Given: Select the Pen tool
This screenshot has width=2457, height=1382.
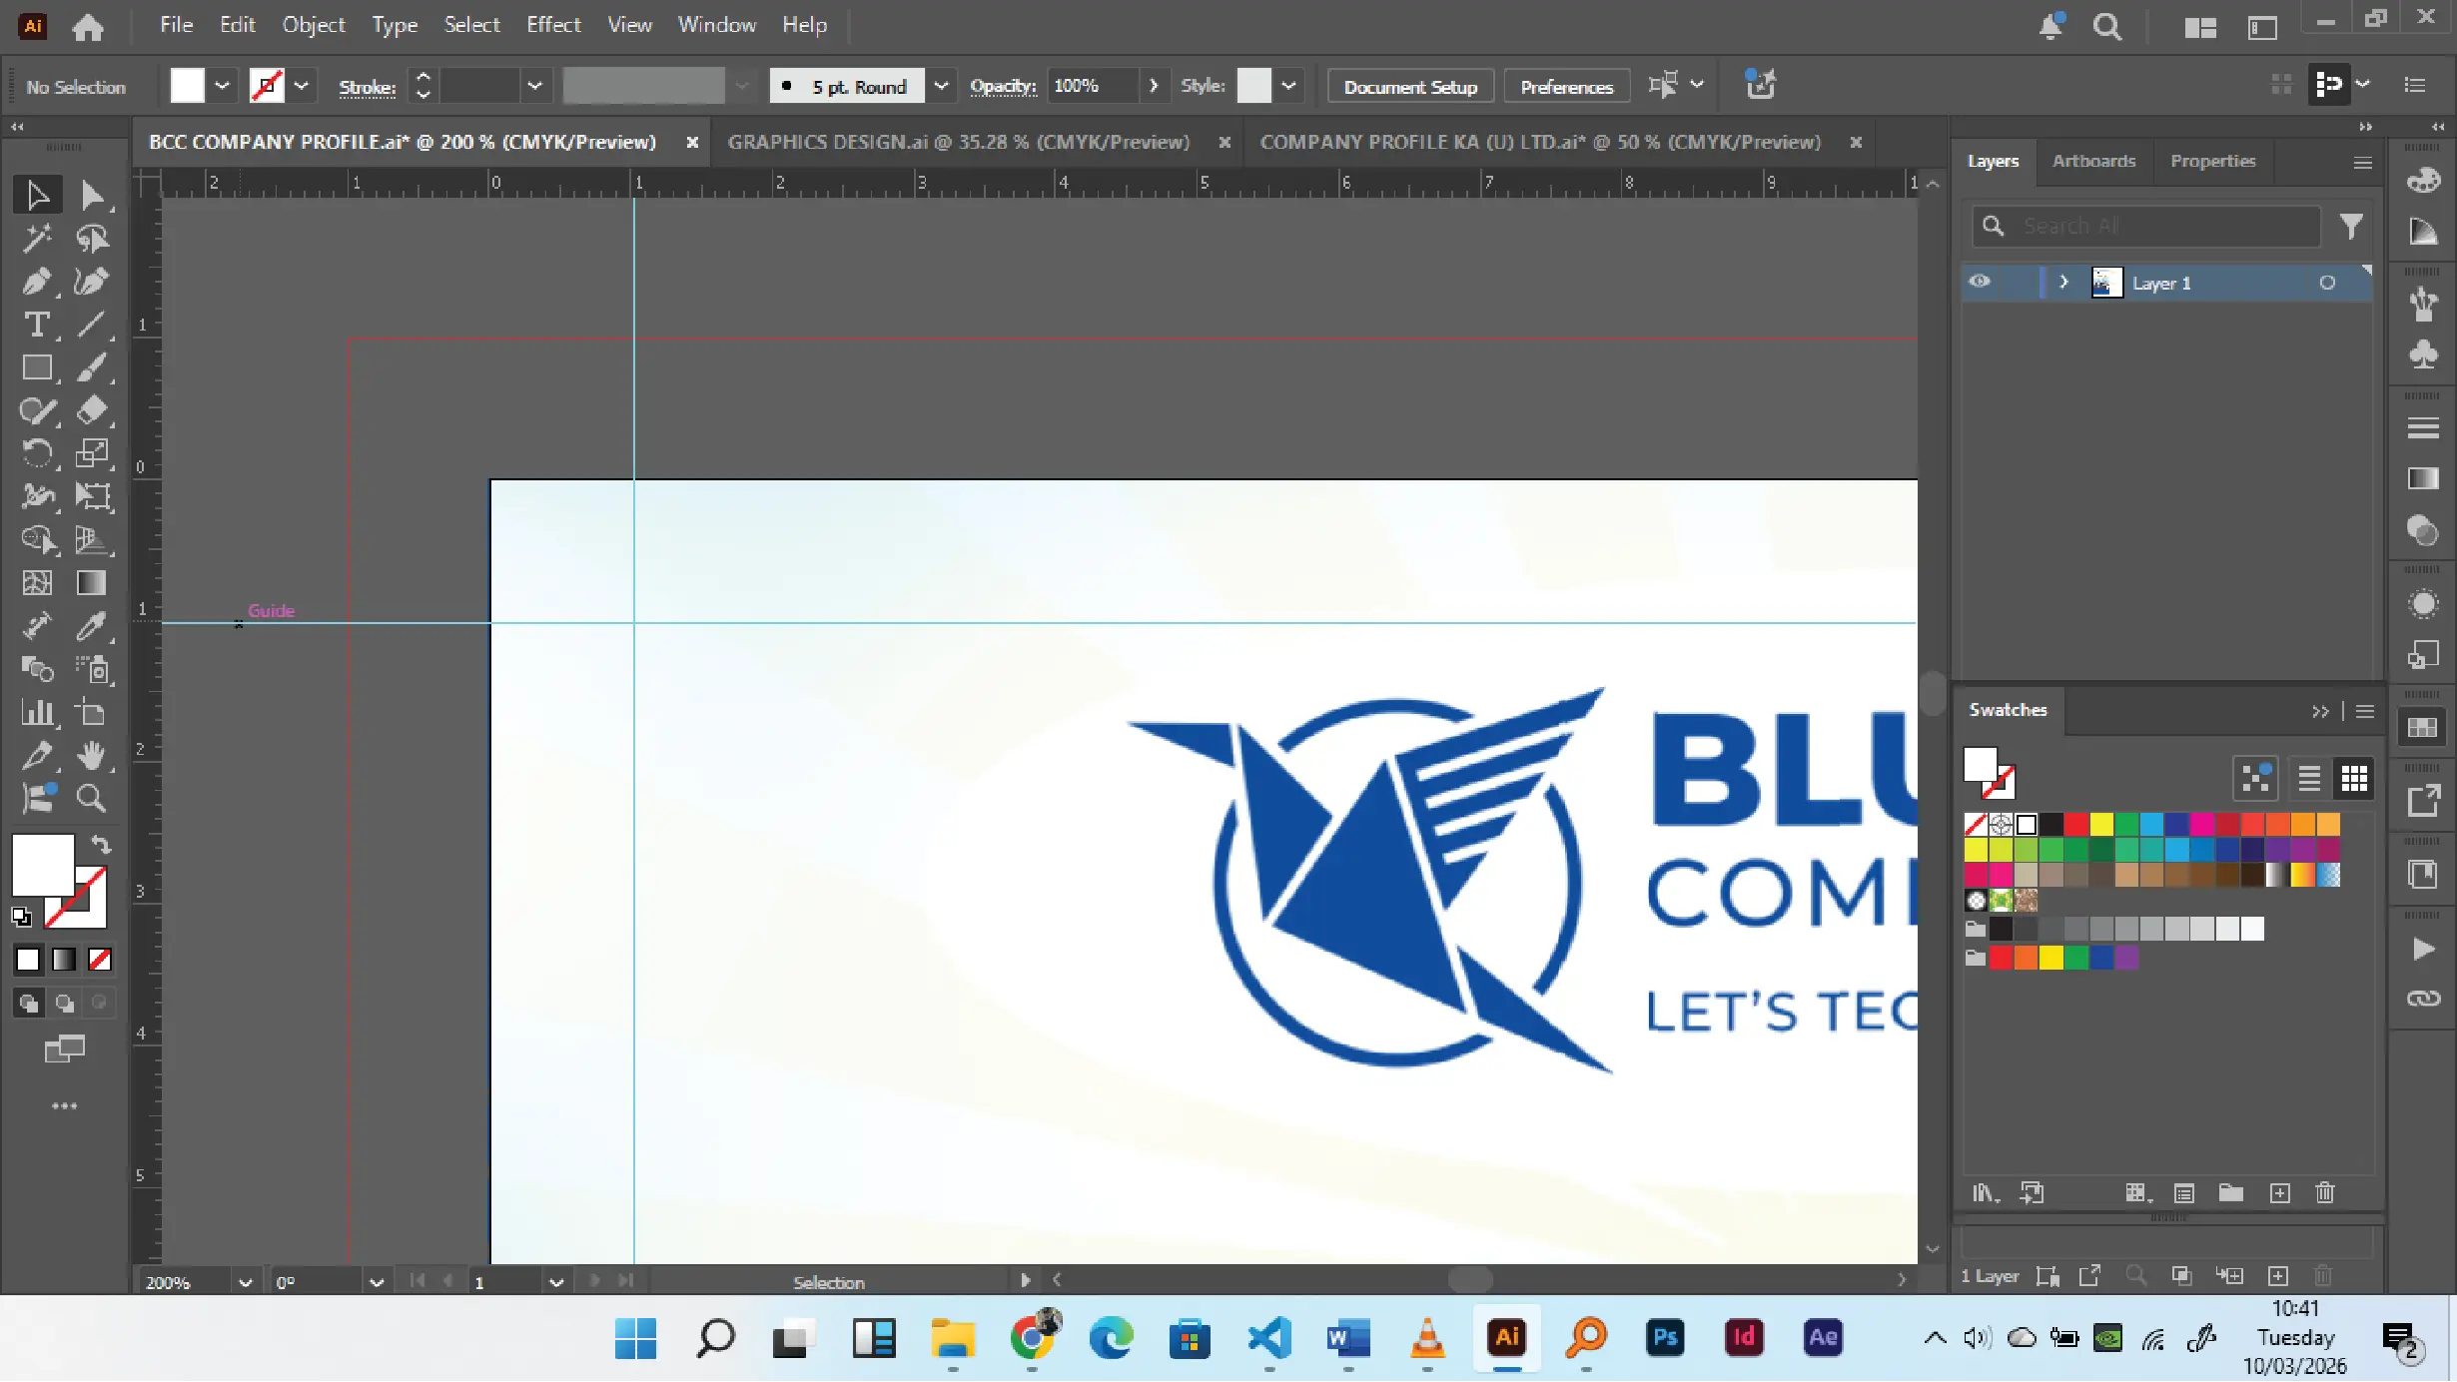Looking at the screenshot, I should pyautogui.click(x=37, y=282).
